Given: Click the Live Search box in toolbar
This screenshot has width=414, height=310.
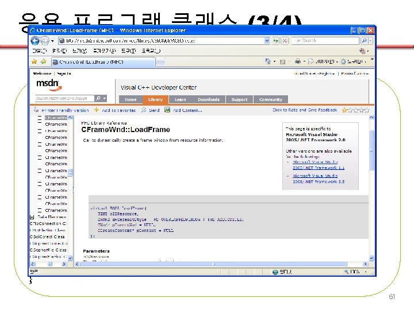Looking at the screenshot, I should pyautogui.click(x=325, y=41).
